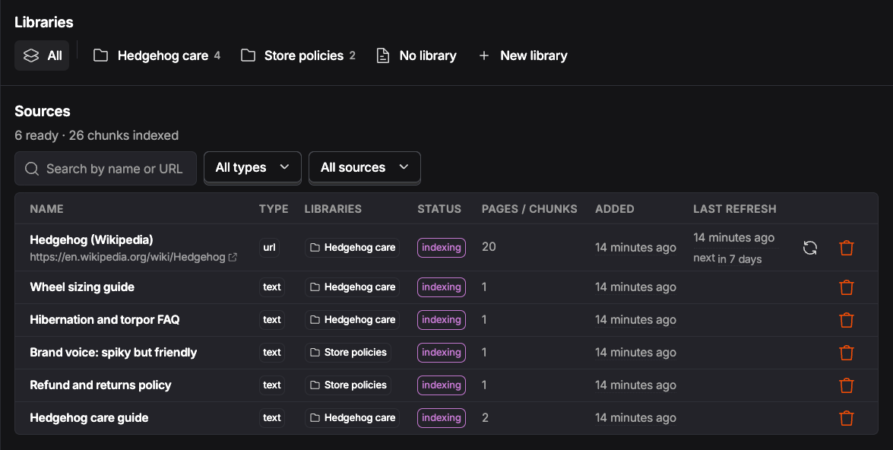Switch to the Store policies library
This screenshot has width=893, height=450.
click(299, 55)
